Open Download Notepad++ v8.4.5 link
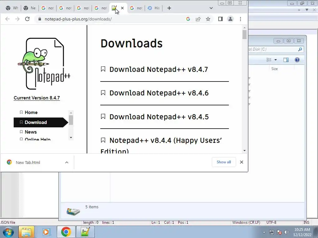The width and height of the screenshot is (318, 238). click(x=159, y=117)
